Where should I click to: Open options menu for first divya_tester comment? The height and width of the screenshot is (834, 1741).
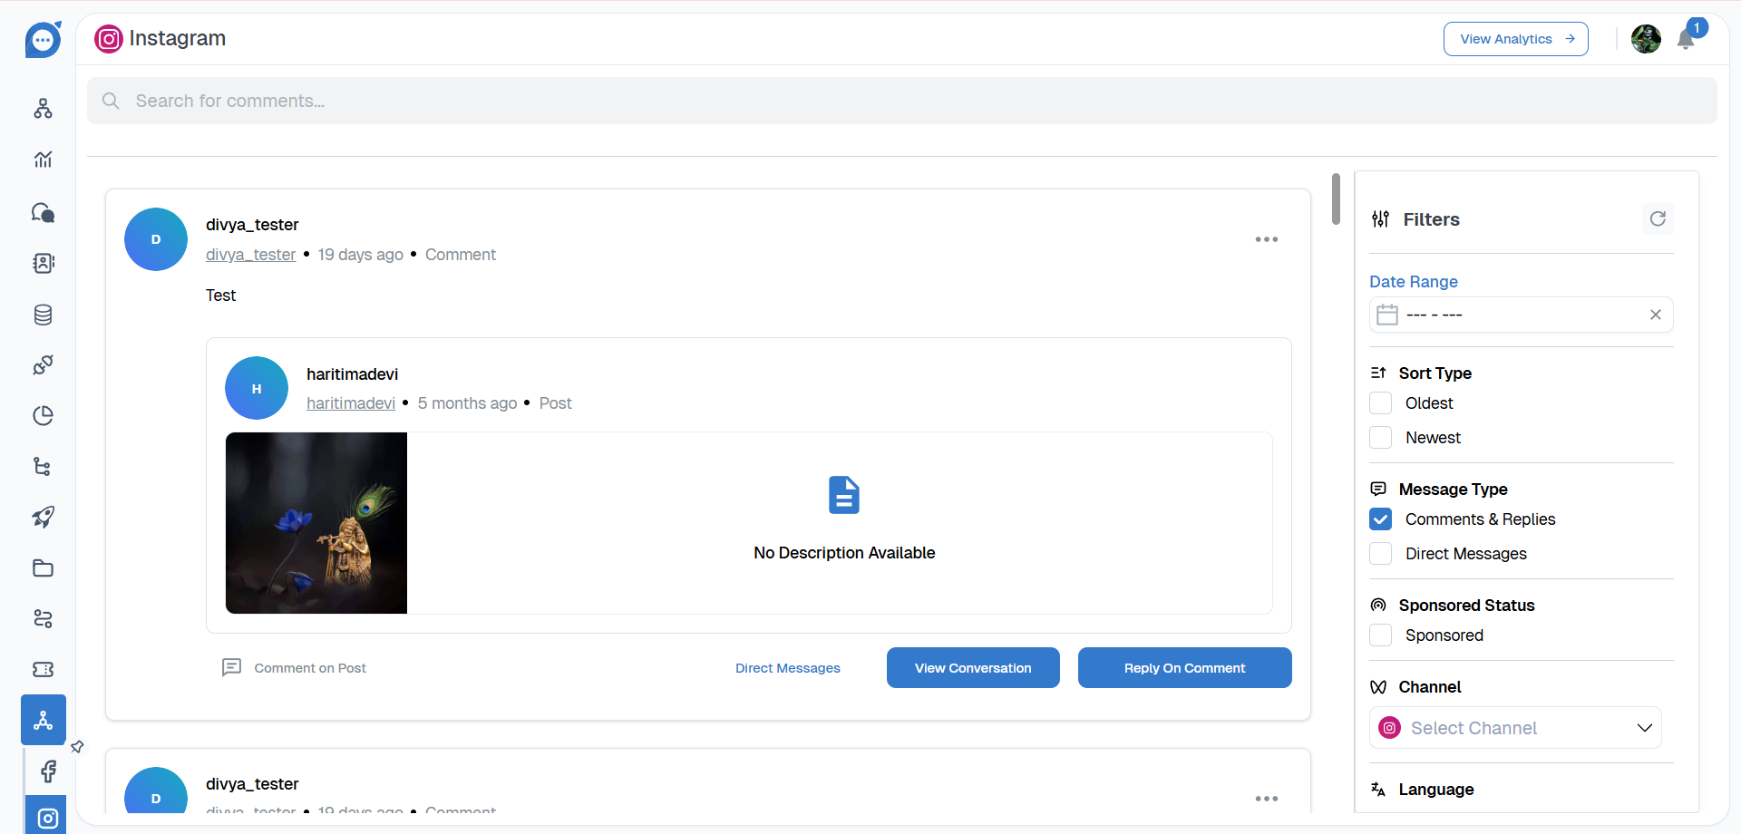pos(1267,239)
